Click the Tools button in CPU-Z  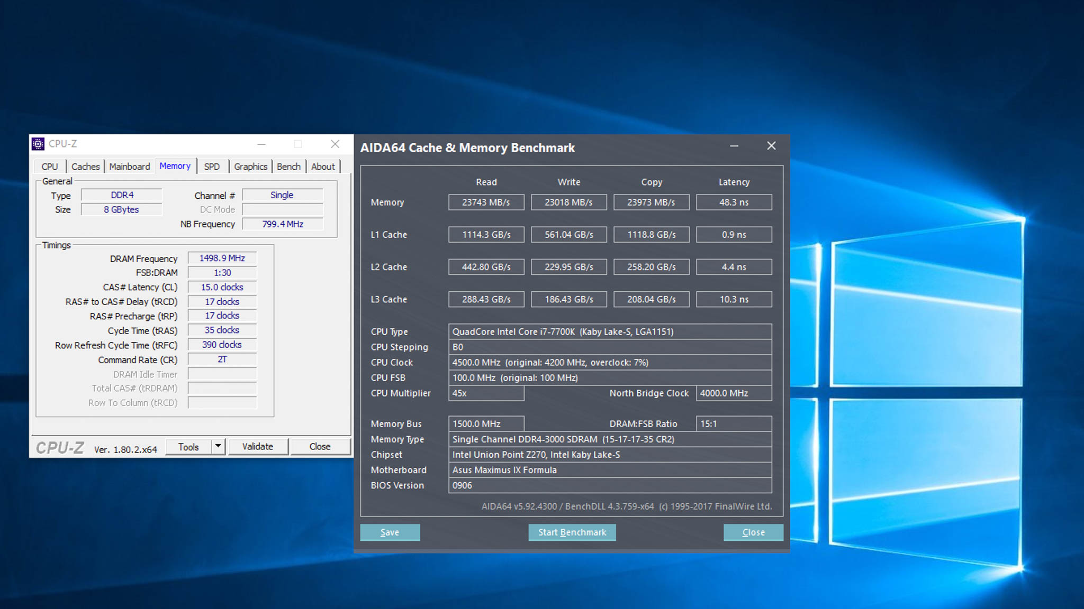point(188,447)
